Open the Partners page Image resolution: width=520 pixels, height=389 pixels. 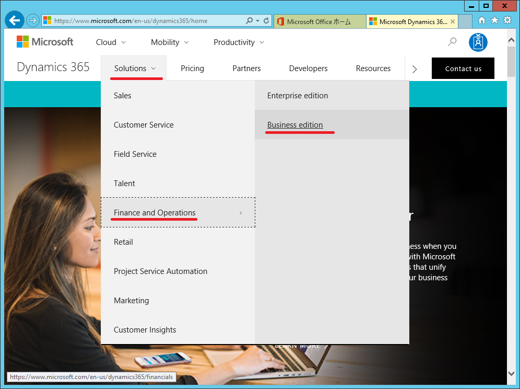(x=246, y=68)
